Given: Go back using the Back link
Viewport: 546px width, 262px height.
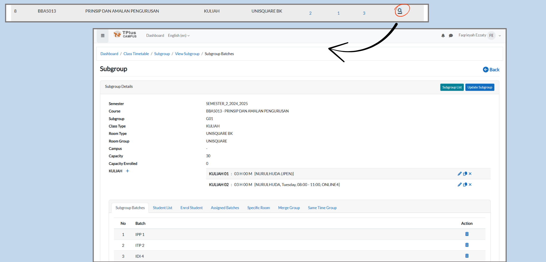Looking at the screenshot, I should (491, 70).
